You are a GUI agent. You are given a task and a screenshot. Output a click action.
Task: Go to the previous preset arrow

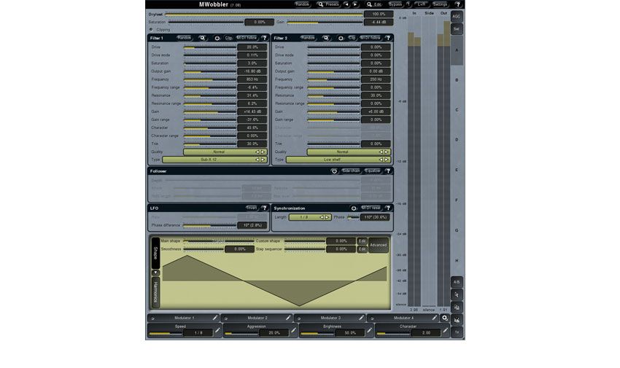[x=346, y=4]
